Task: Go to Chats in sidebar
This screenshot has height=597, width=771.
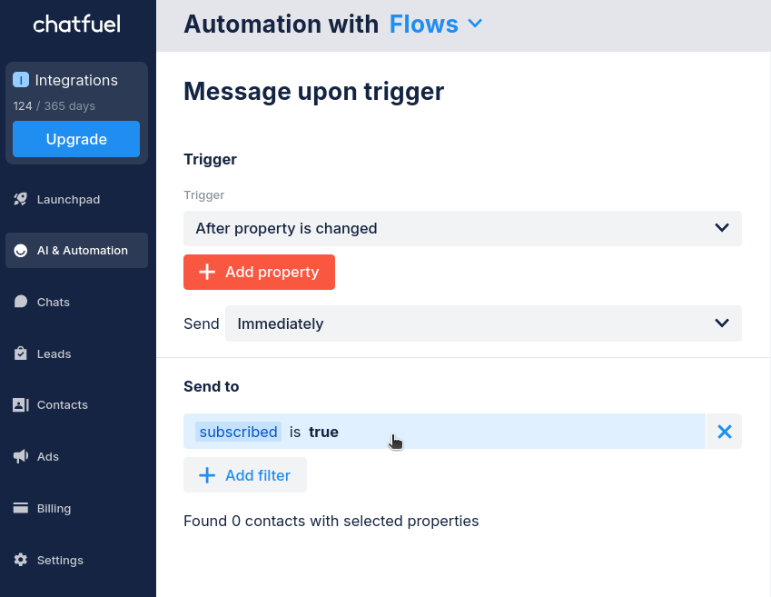Action: pyautogui.click(x=54, y=302)
